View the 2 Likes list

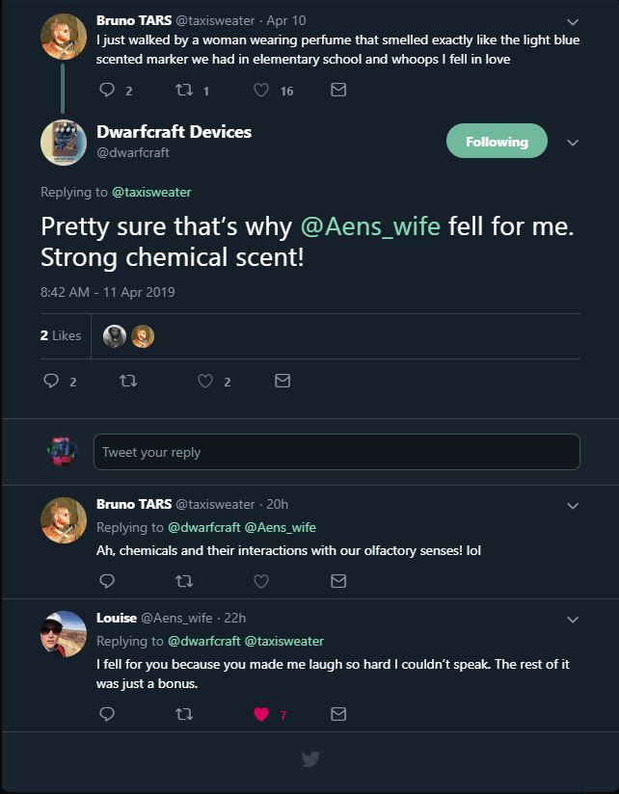[x=61, y=335]
